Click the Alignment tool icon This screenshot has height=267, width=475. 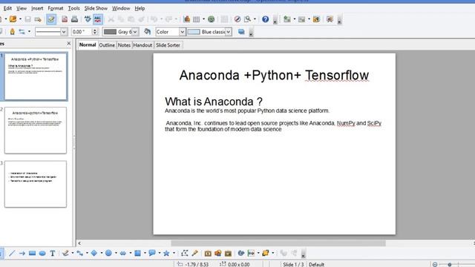251,253
